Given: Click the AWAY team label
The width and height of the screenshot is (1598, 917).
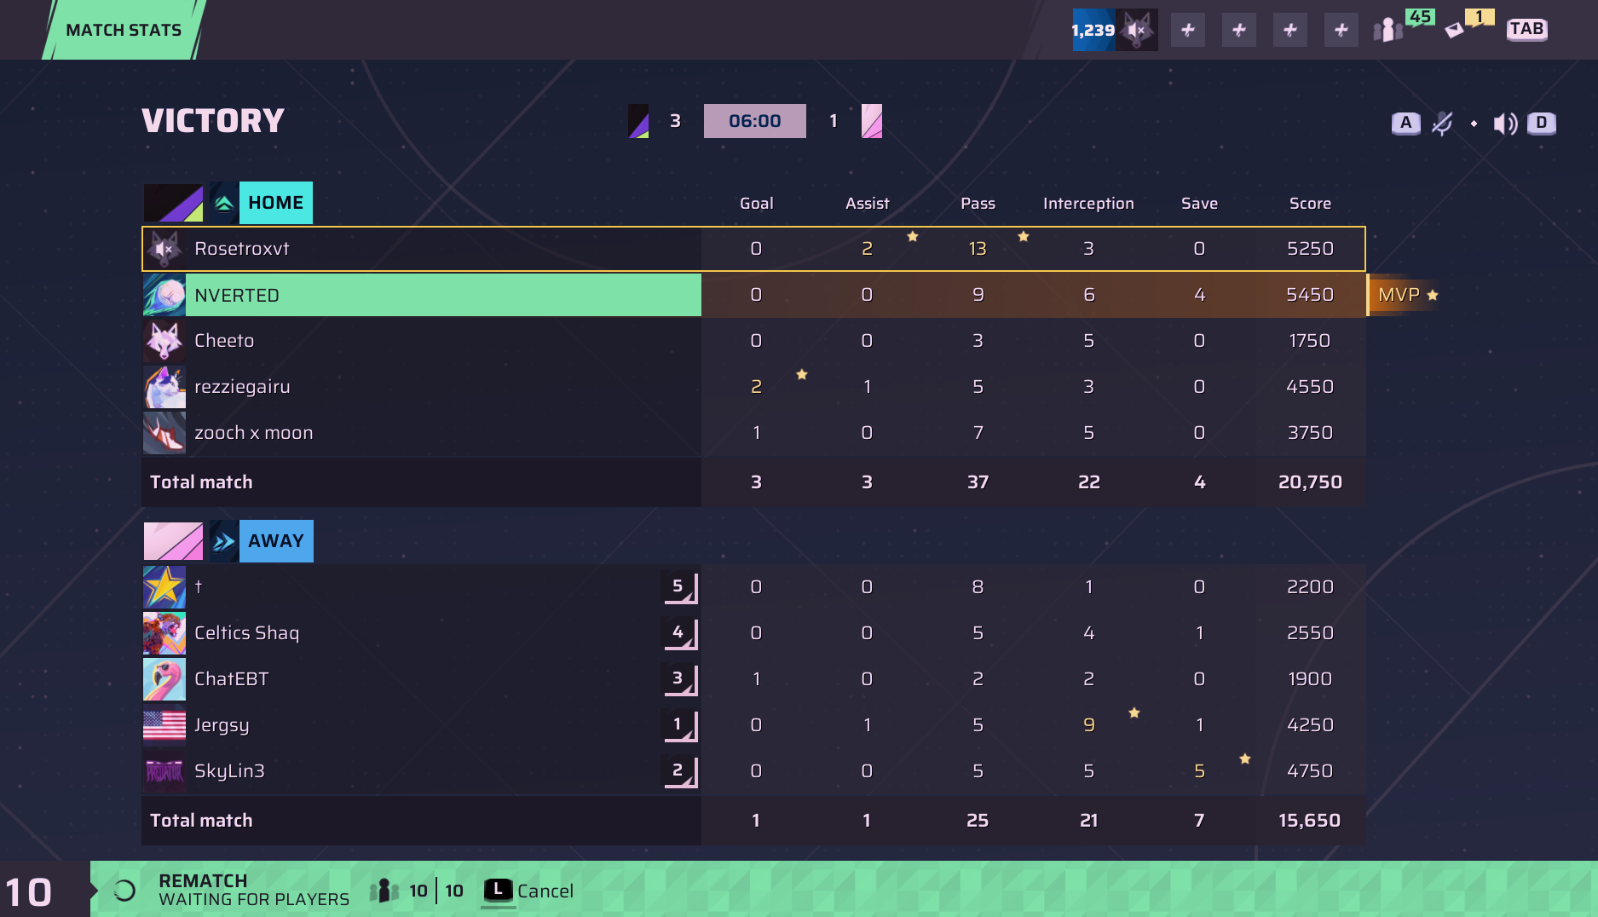Looking at the screenshot, I should coord(276,541).
